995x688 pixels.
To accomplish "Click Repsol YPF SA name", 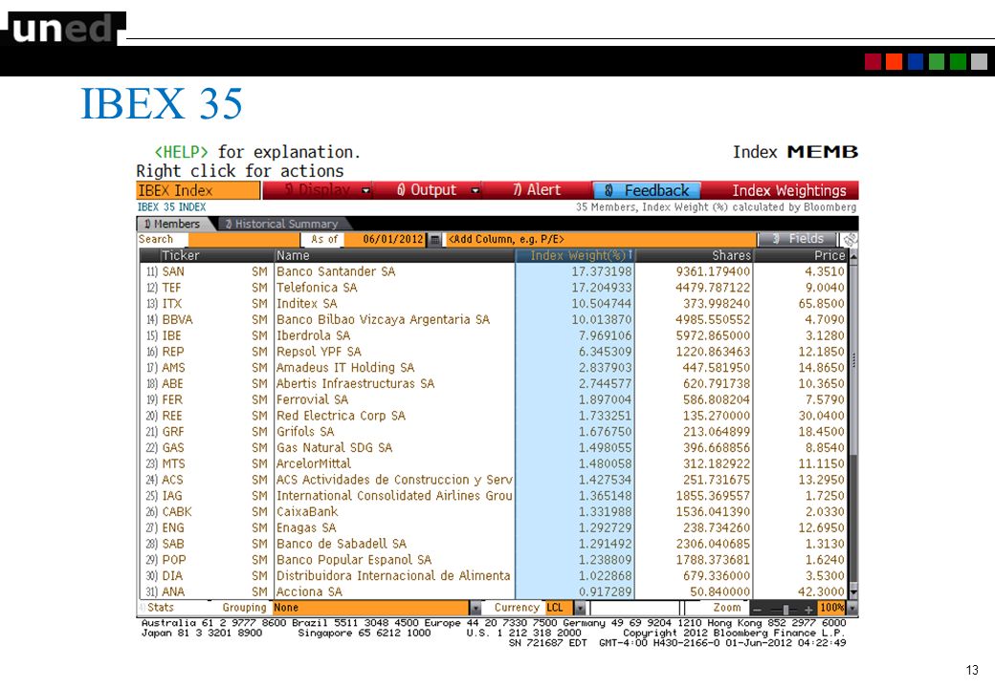I will pos(319,352).
